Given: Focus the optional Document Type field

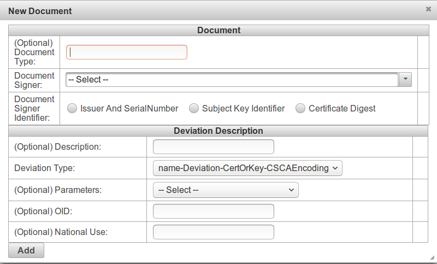Looking at the screenshot, I should click(127, 52).
